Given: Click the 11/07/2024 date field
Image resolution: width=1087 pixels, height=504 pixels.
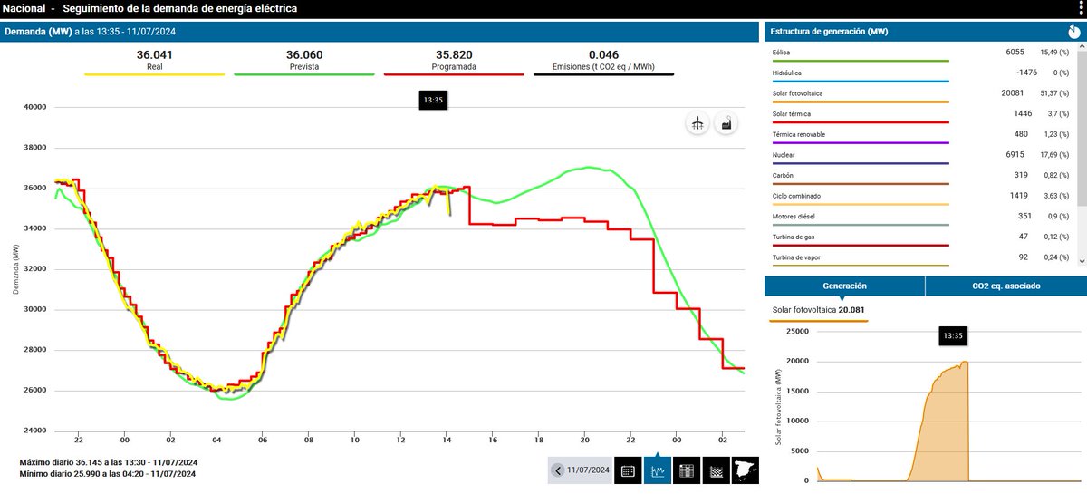Looking at the screenshot, I should 589,470.
